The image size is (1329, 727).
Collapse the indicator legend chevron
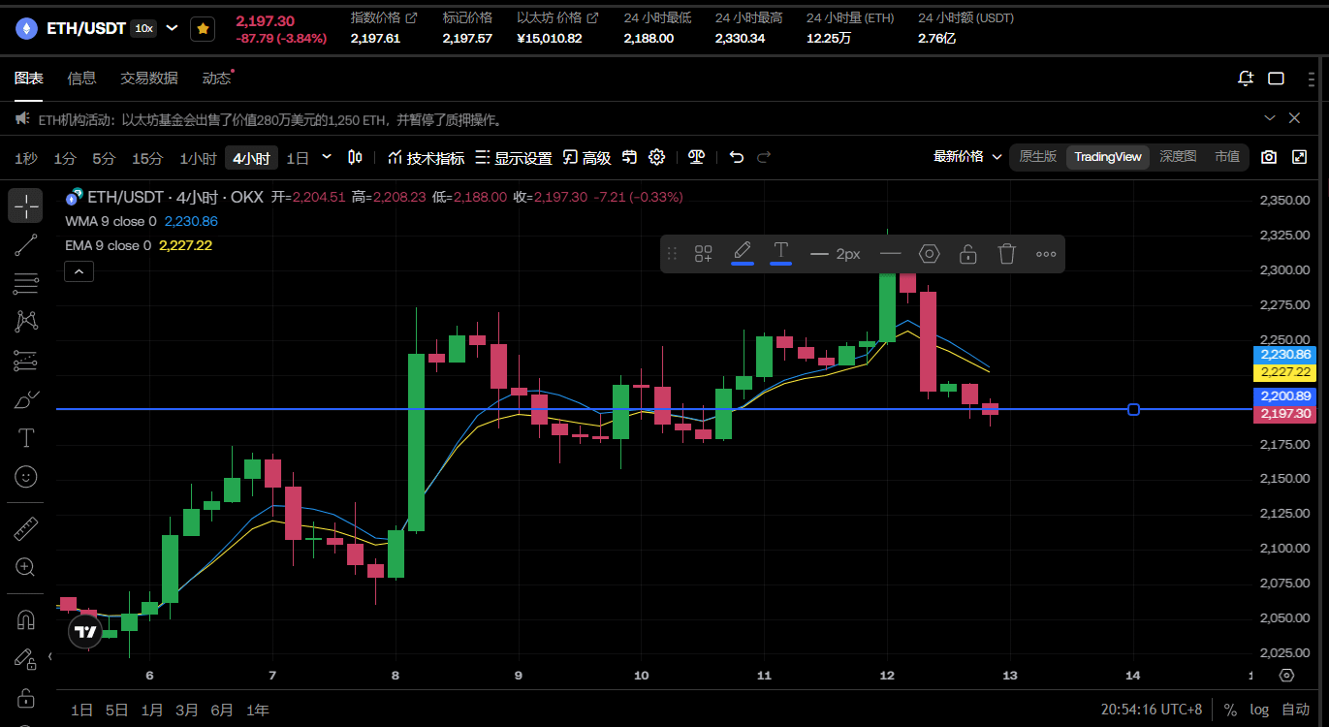pos(79,271)
